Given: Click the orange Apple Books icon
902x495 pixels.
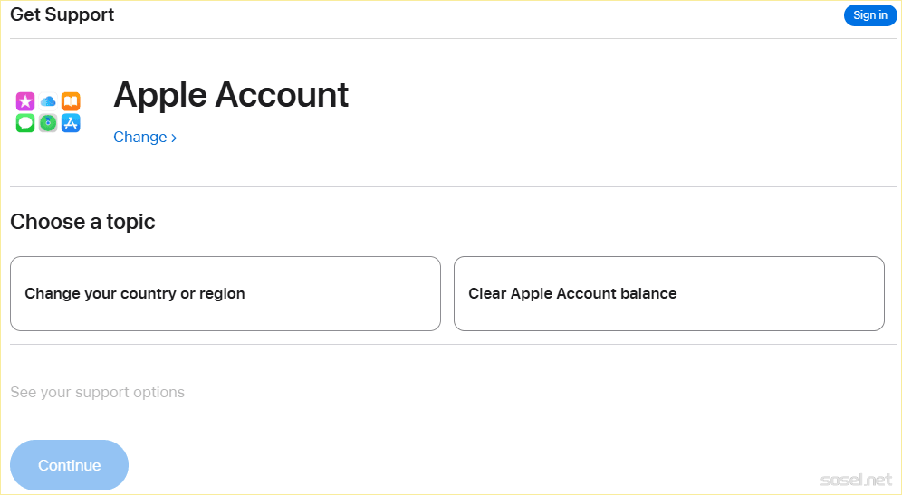Looking at the screenshot, I should (71, 101).
